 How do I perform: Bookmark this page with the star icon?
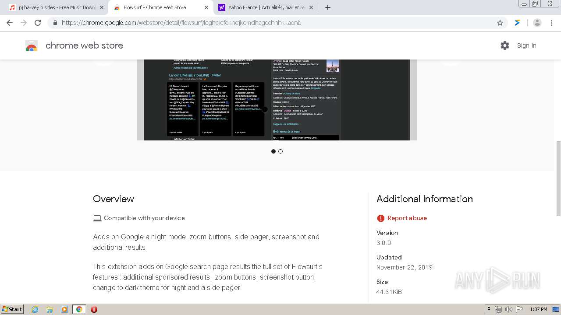click(x=500, y=23)
